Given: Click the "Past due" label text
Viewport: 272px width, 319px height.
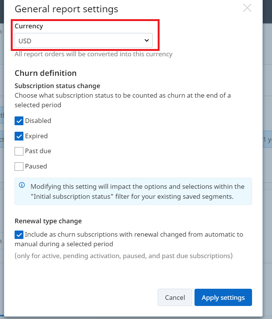Looking at the screenshot, I should [38, 151].
